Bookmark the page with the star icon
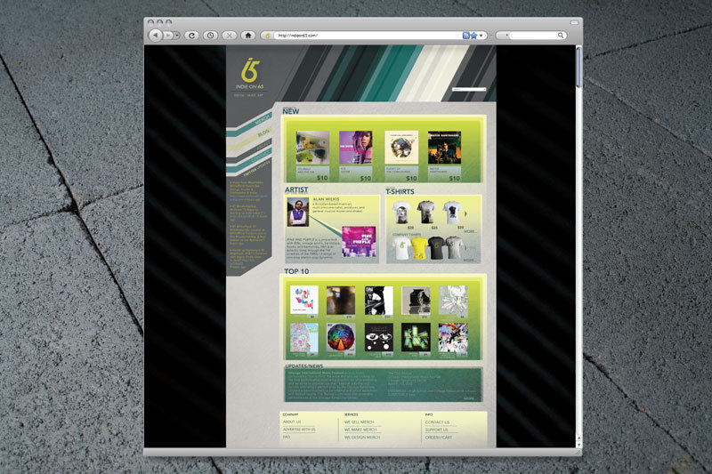The image size is (712, 474). click(473, 36)
